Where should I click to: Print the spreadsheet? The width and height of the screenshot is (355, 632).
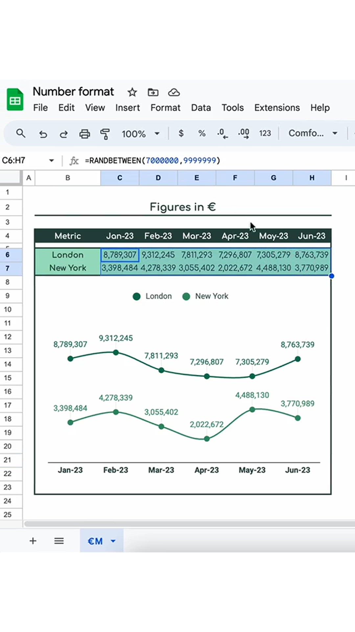point(84,134)
